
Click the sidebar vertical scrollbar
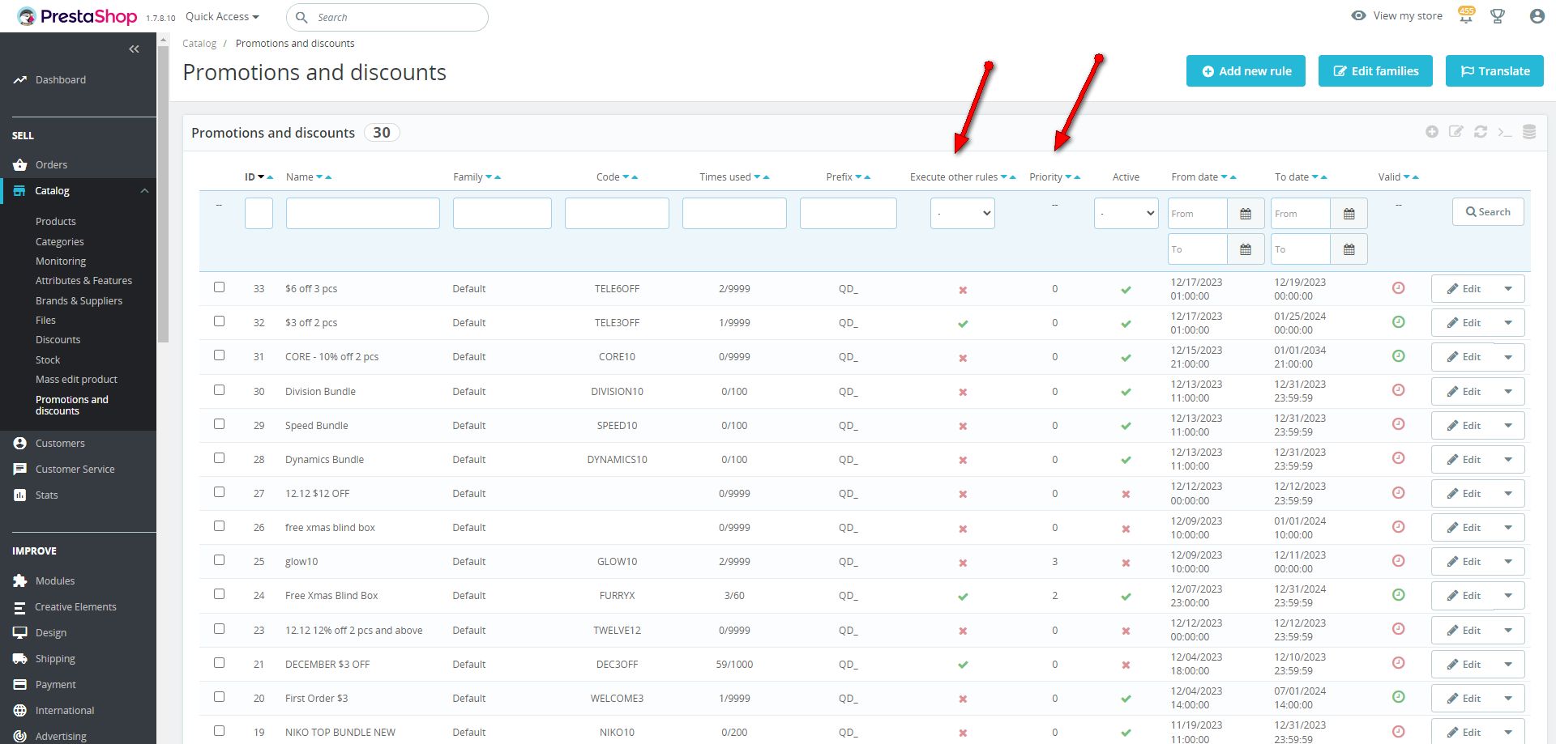point(163,194)
